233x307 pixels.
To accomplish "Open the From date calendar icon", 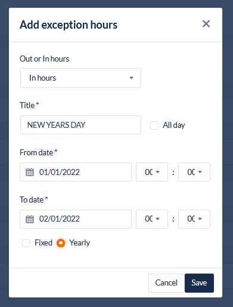I will [30, 172].
